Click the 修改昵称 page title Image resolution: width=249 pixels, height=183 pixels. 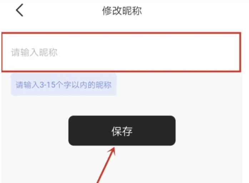(x=122, y=11)
